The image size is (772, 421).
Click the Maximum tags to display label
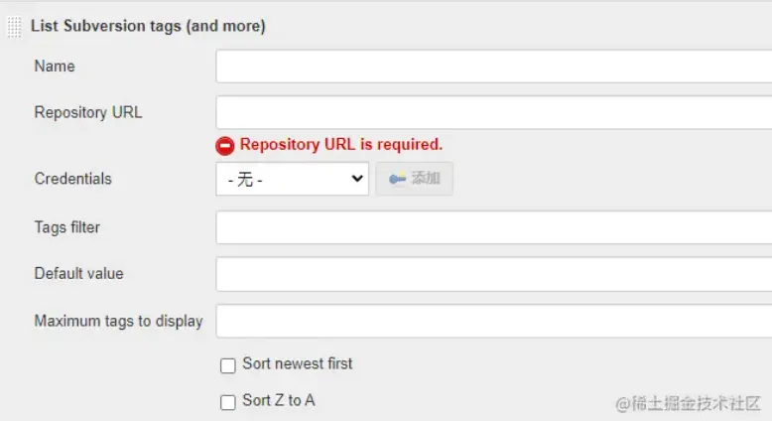tap(118, 321)
